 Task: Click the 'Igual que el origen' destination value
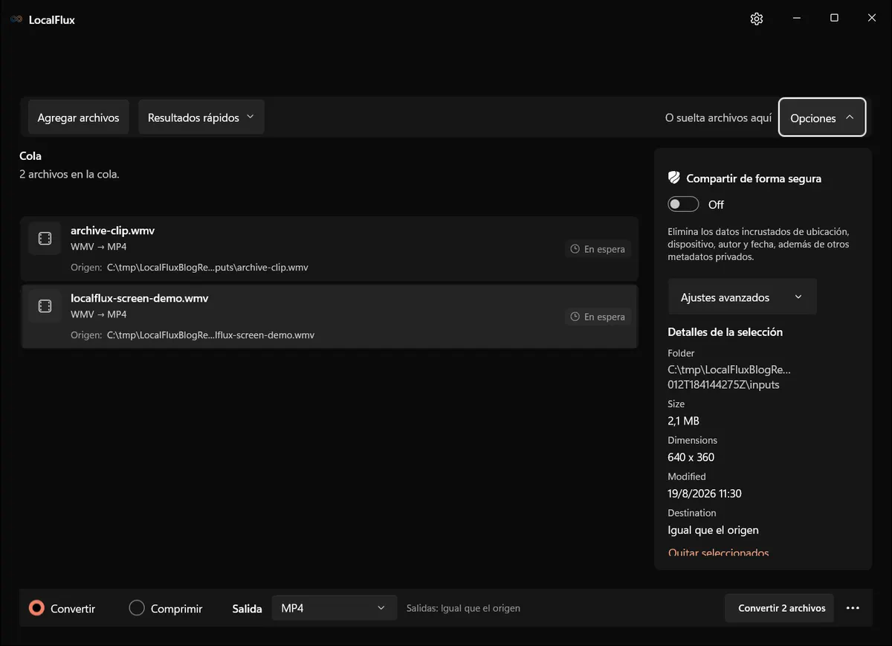(x=714, y=530)
